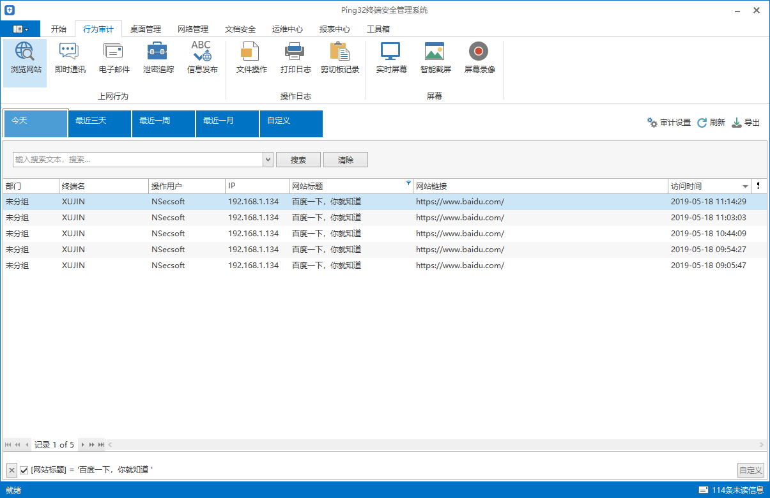
Task: Select the 今天 time range tab
Action: point(36,124)
